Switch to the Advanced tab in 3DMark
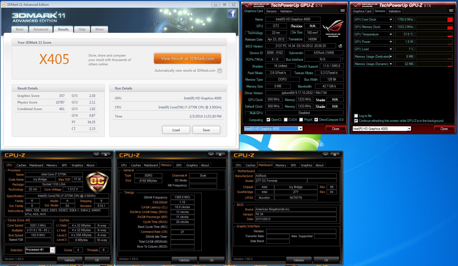458x266 pixels. (41, 29)
